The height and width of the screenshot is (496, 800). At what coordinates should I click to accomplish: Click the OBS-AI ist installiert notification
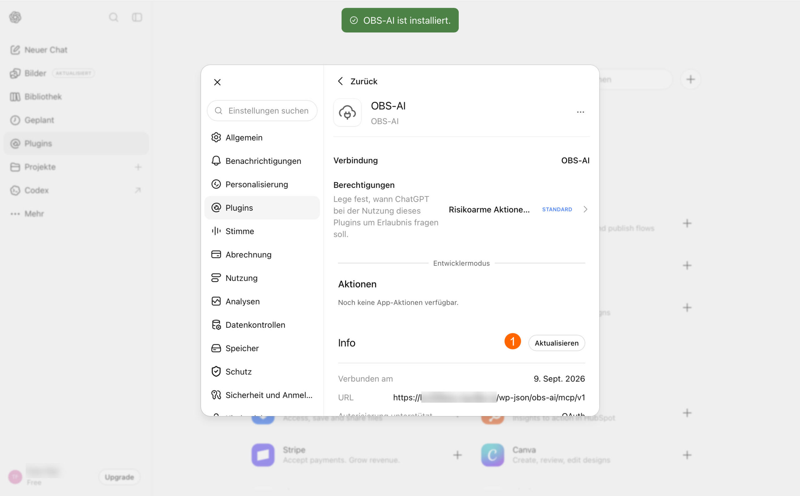coord(400,20)
